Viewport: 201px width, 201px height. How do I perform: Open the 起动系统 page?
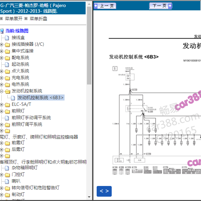click(20, 64)
